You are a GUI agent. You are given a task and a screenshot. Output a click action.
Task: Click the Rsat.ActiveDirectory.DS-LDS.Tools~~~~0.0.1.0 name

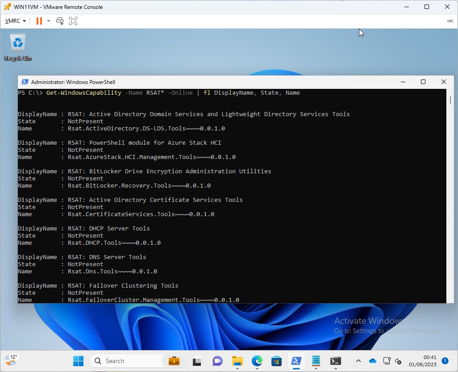pyautogui.click(x=146, y=129)
